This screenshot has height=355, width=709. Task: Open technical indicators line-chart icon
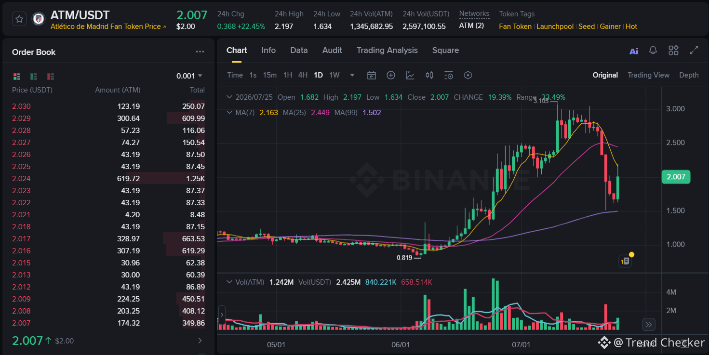click(410, 75)
